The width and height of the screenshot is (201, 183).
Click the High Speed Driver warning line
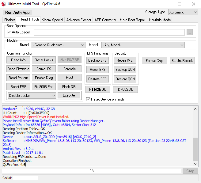(36, 117)
